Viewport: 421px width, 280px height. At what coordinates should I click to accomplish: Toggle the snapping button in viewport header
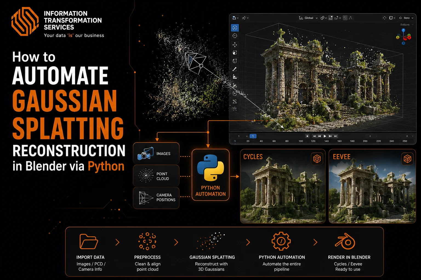pos(331,18)
